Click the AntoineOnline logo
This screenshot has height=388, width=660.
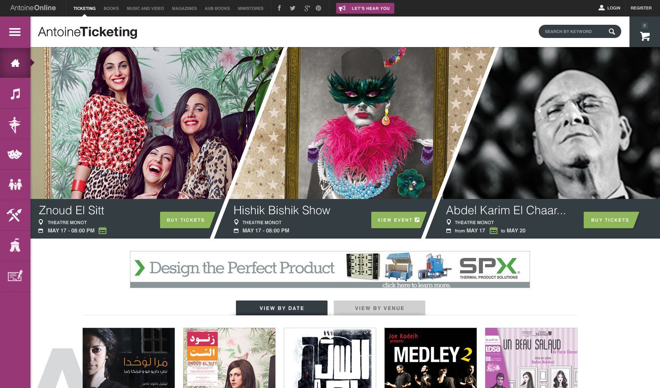(x=33, y=8)
